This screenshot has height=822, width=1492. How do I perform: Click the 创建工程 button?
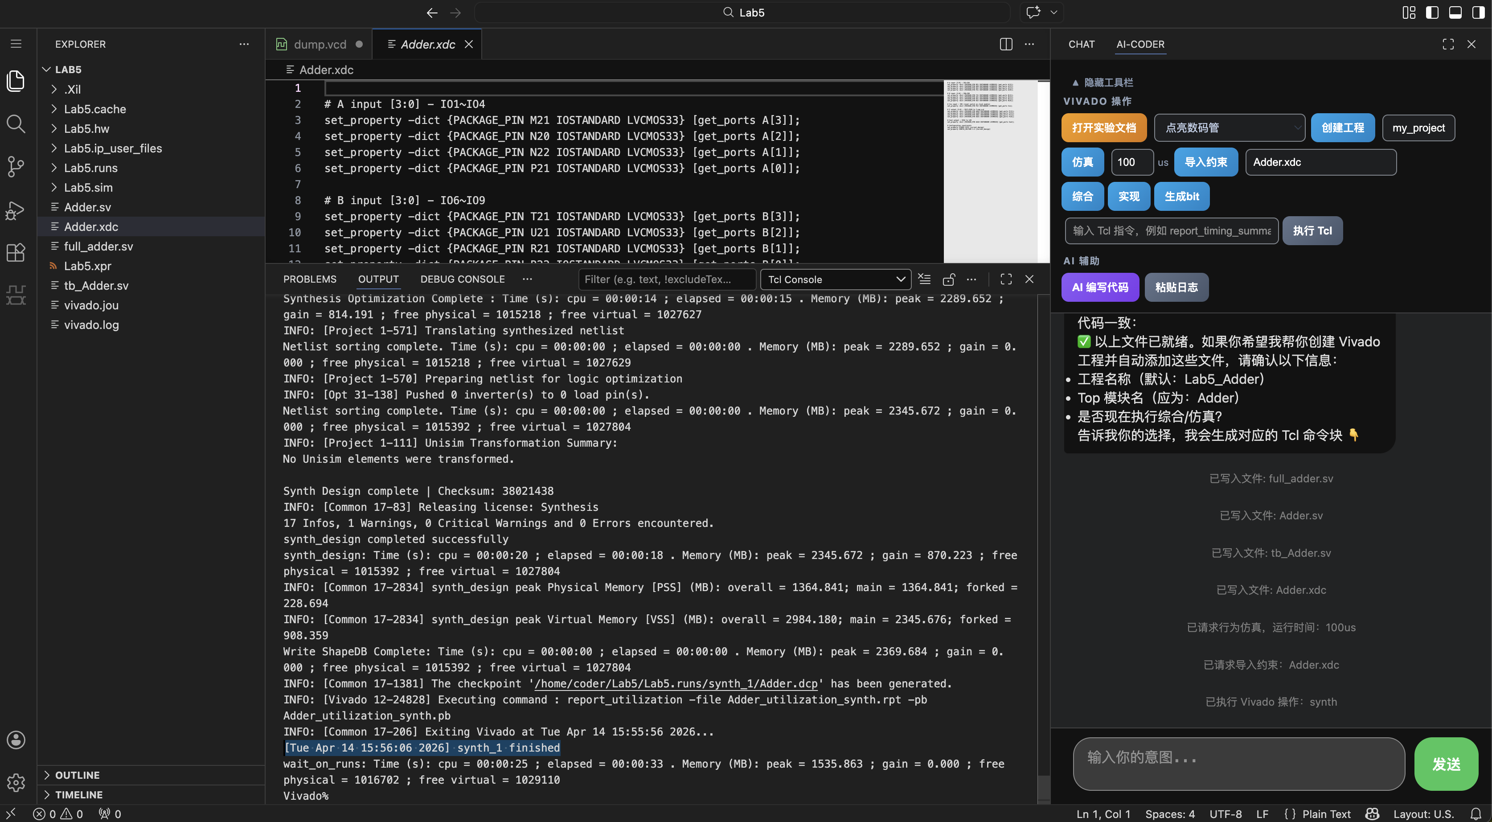[x=1343, y=127]
